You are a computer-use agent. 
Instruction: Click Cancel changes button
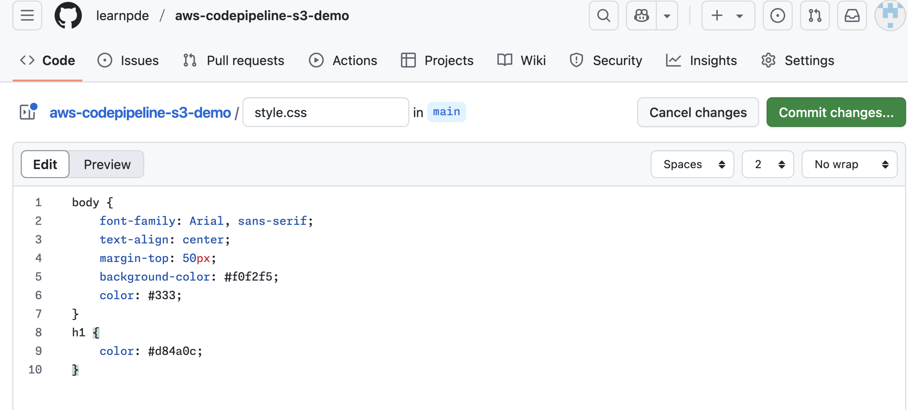click(x=698, y=112)
